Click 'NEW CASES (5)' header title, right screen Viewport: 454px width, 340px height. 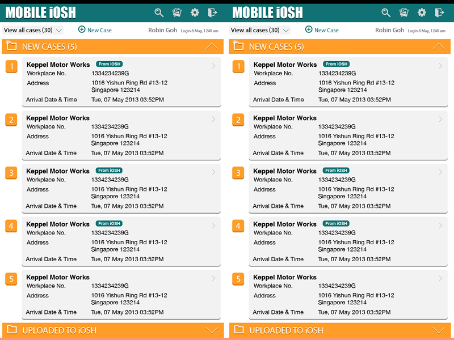[276, 47]
